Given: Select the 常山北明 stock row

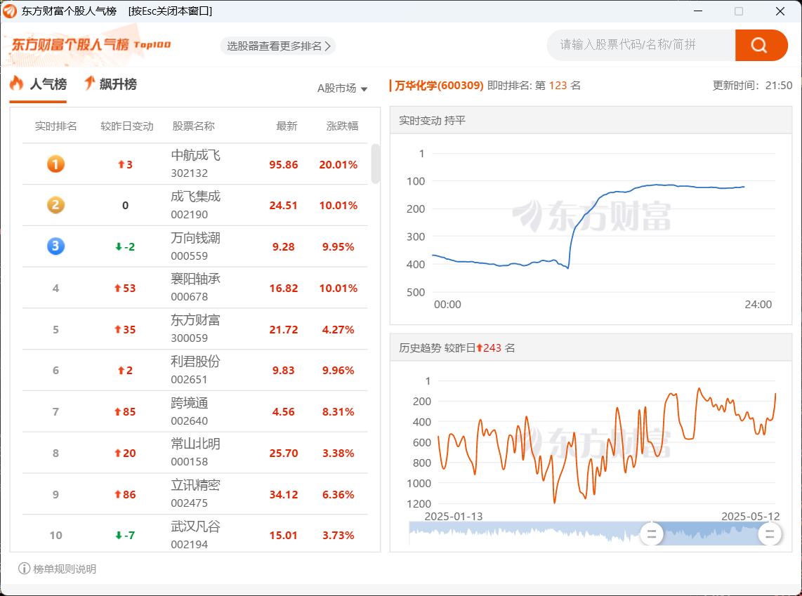Looking at the screenshot, I should coord(195,453).
